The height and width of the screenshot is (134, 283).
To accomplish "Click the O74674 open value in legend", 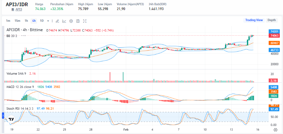I will pyautogui.click(x=52, y=30).
